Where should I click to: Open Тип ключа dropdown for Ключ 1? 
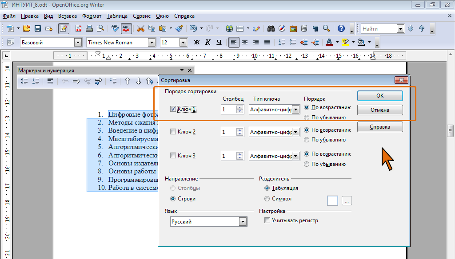click(295, 110)
